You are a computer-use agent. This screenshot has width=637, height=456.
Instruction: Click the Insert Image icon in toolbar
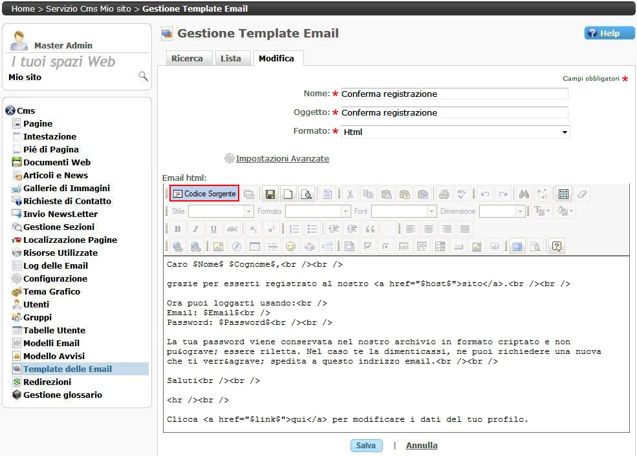tap(218, 246)
